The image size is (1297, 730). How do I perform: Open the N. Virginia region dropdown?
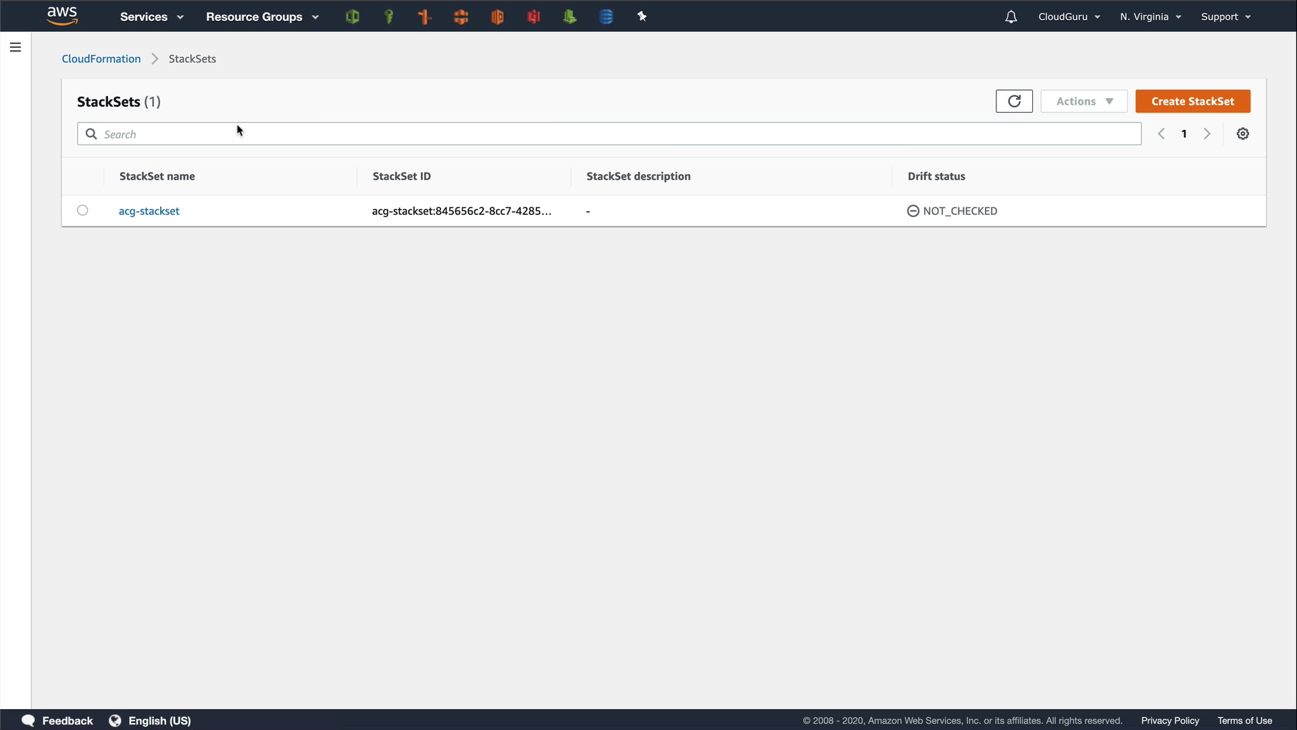1150,17
